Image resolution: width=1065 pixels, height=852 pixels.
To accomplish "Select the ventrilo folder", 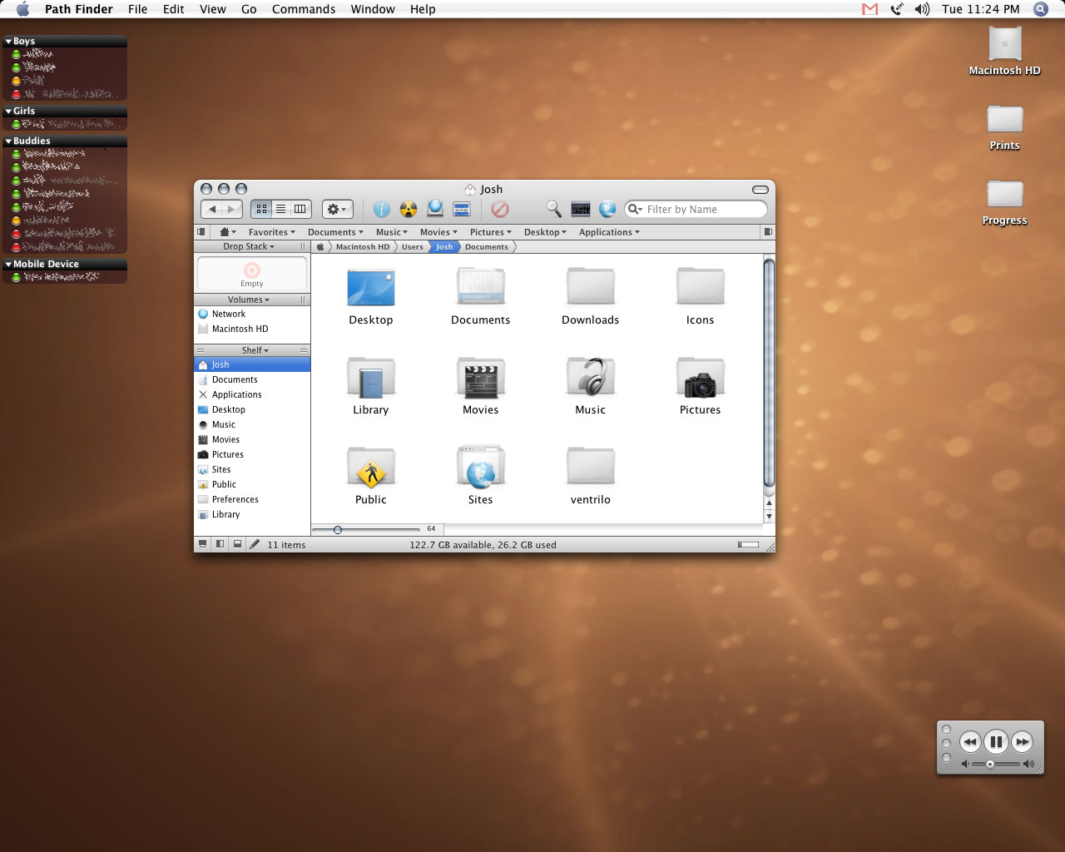I will pos(590,467).
